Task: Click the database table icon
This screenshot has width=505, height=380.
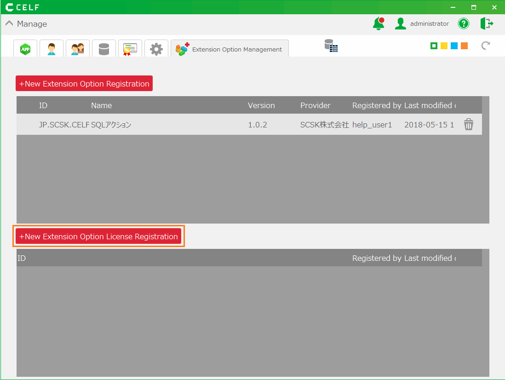Action: (x=331, y=46)
